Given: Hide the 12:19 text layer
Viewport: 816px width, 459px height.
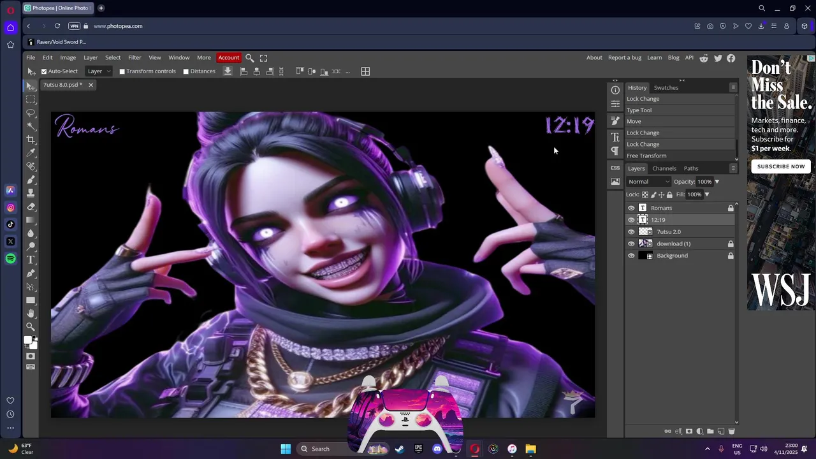Looking at the screenshot, I should 631,220.
